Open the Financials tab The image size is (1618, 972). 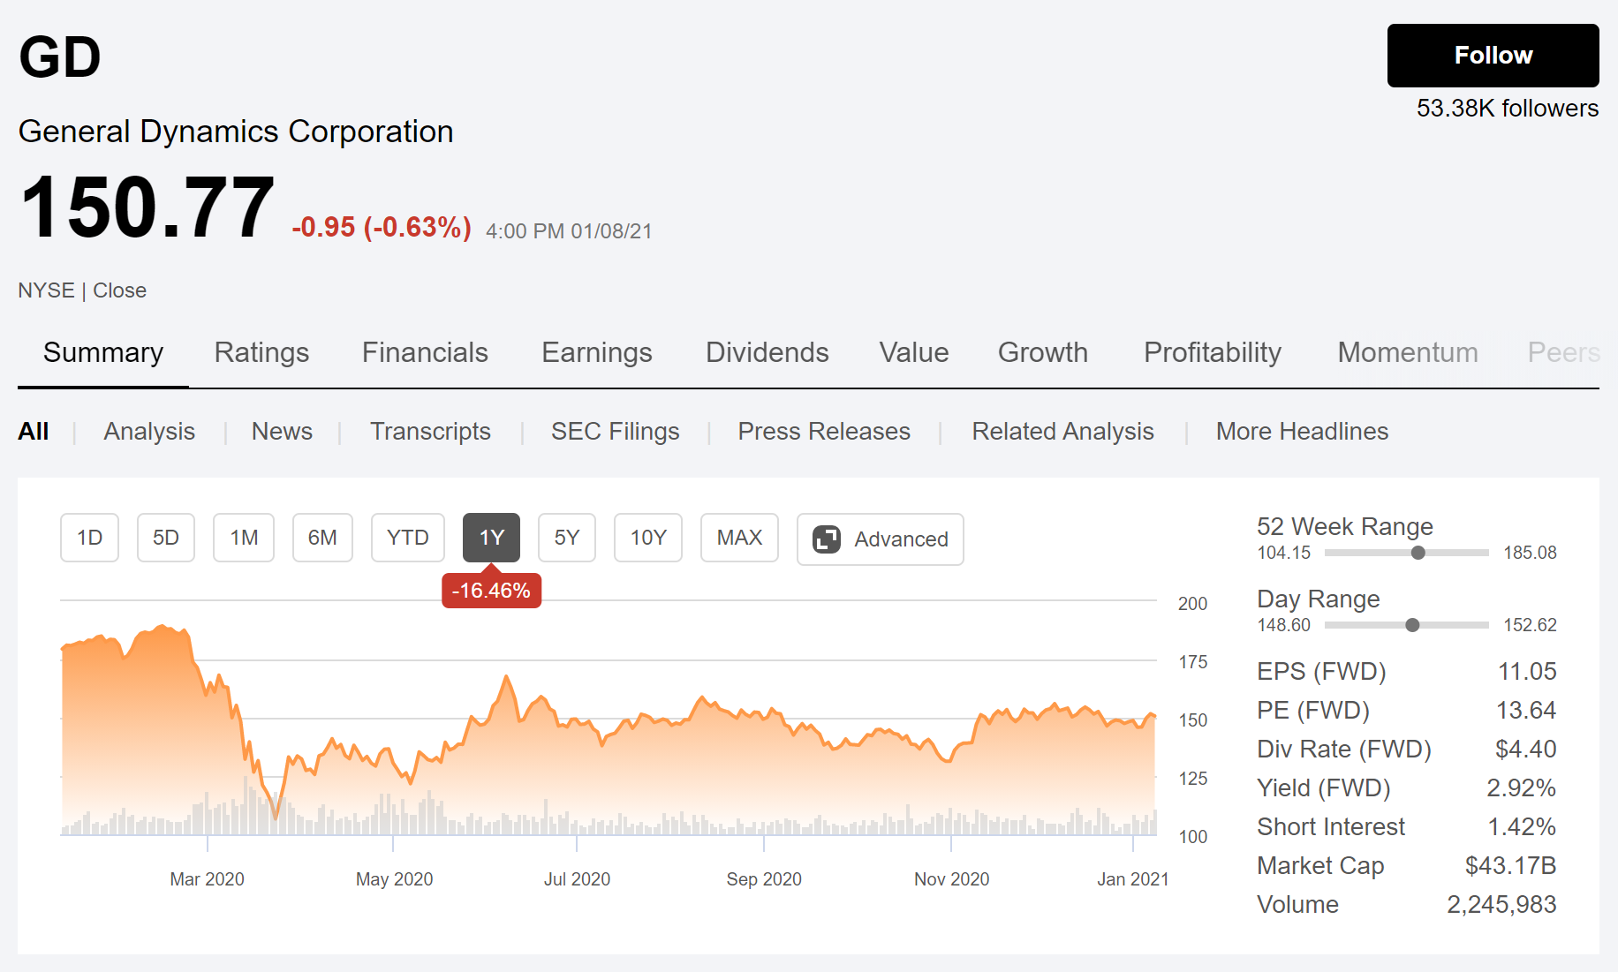425,352
